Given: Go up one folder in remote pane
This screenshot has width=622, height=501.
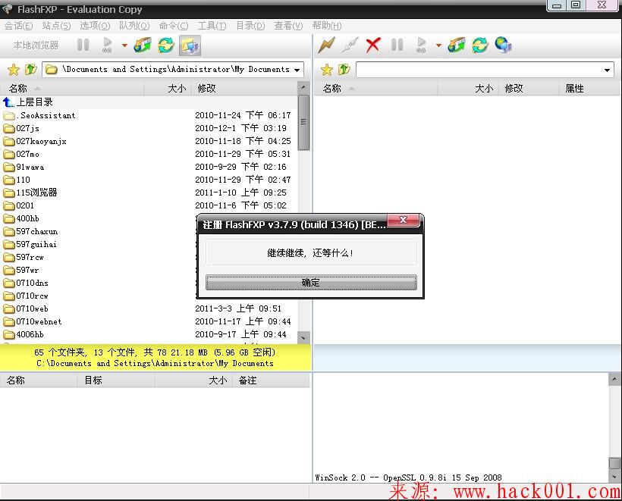Looking at the screenshot, I should click(344, 70).
